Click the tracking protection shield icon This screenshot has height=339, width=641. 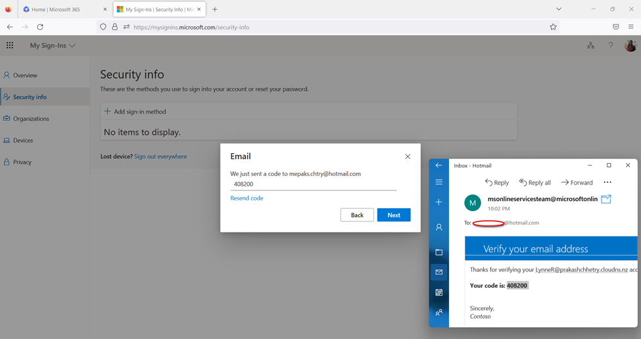click(103, 27)
